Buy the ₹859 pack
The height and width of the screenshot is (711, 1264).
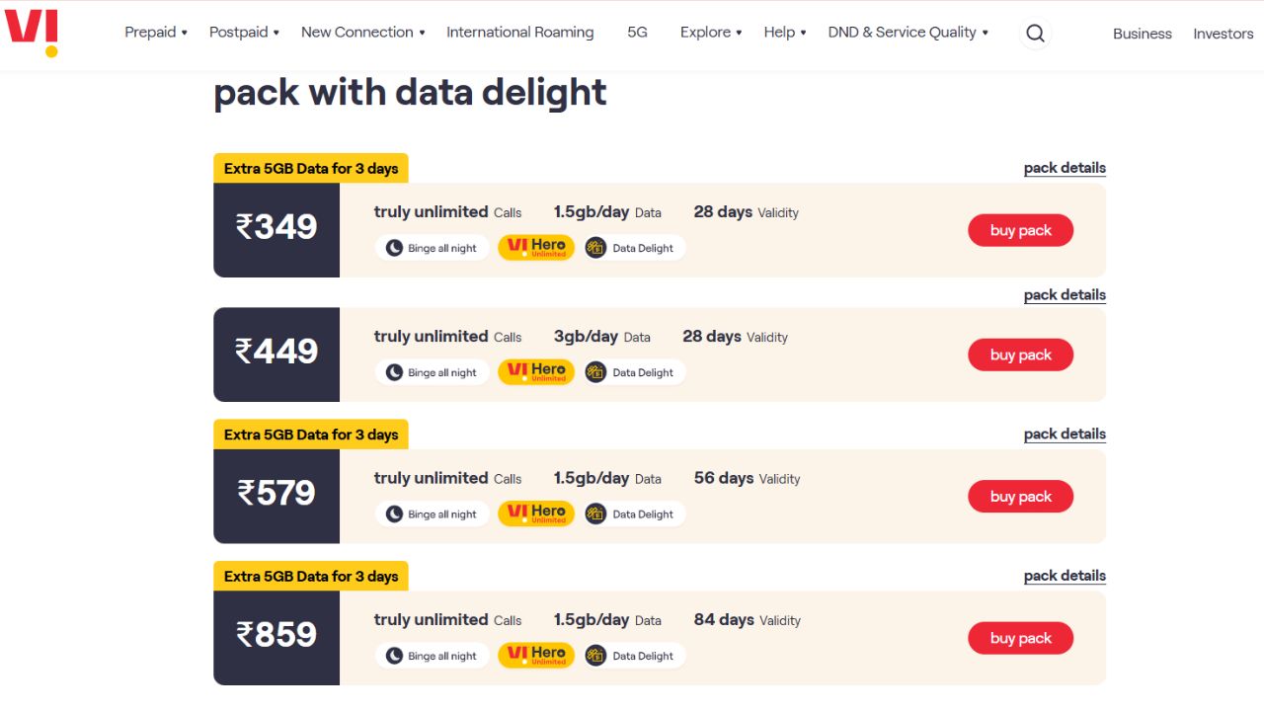click(1020, 638)
